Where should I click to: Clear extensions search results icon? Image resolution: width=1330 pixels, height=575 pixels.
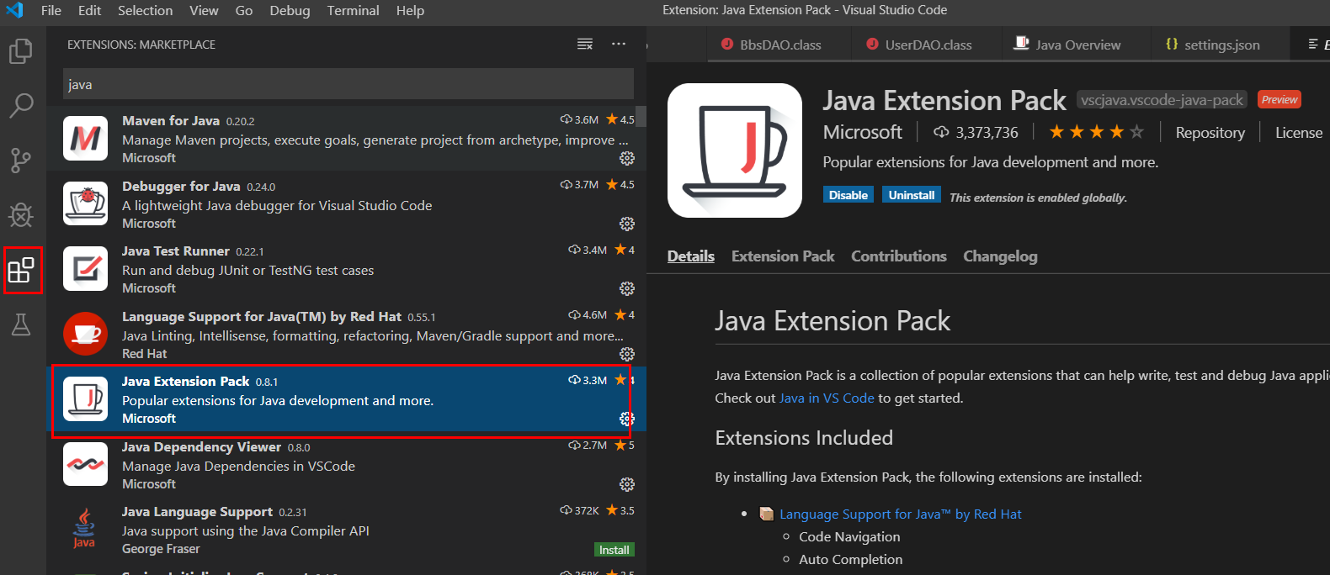pyautogui.click(x=585, y=45)
